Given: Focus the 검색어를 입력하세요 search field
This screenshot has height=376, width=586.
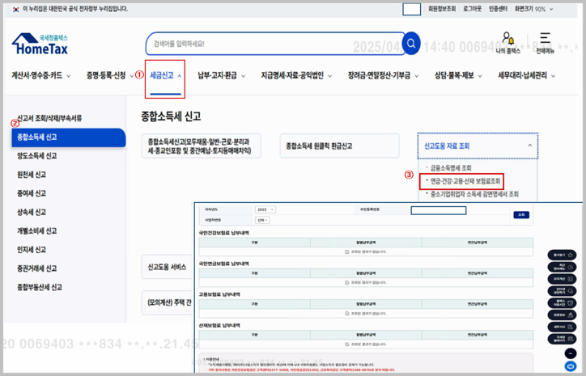Looking at the screenshot, I should click(274, 44).
